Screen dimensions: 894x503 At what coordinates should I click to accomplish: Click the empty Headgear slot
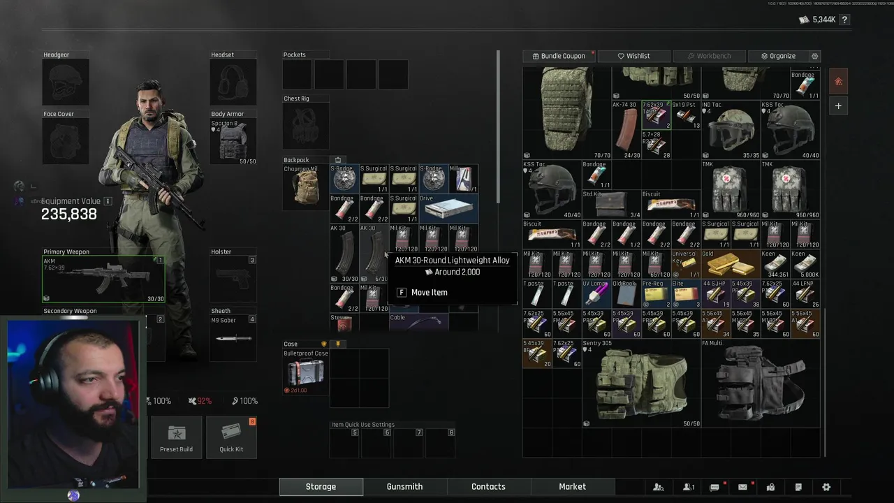click(66, 82)
